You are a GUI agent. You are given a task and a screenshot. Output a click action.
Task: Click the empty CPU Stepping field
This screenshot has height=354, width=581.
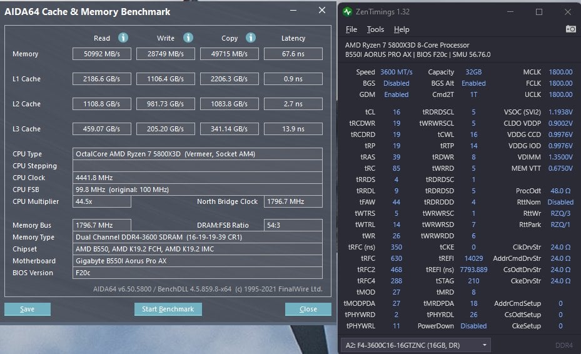click(198, 166)
